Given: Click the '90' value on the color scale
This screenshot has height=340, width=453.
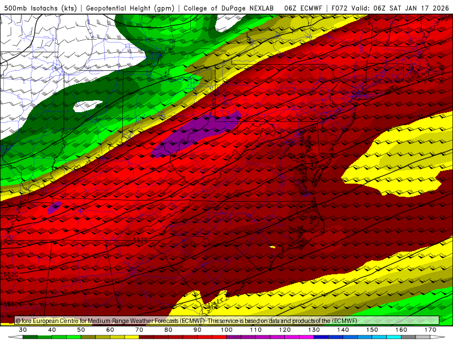Looking at the screenshot, I should pyautogui.click(x=198, y=330).
